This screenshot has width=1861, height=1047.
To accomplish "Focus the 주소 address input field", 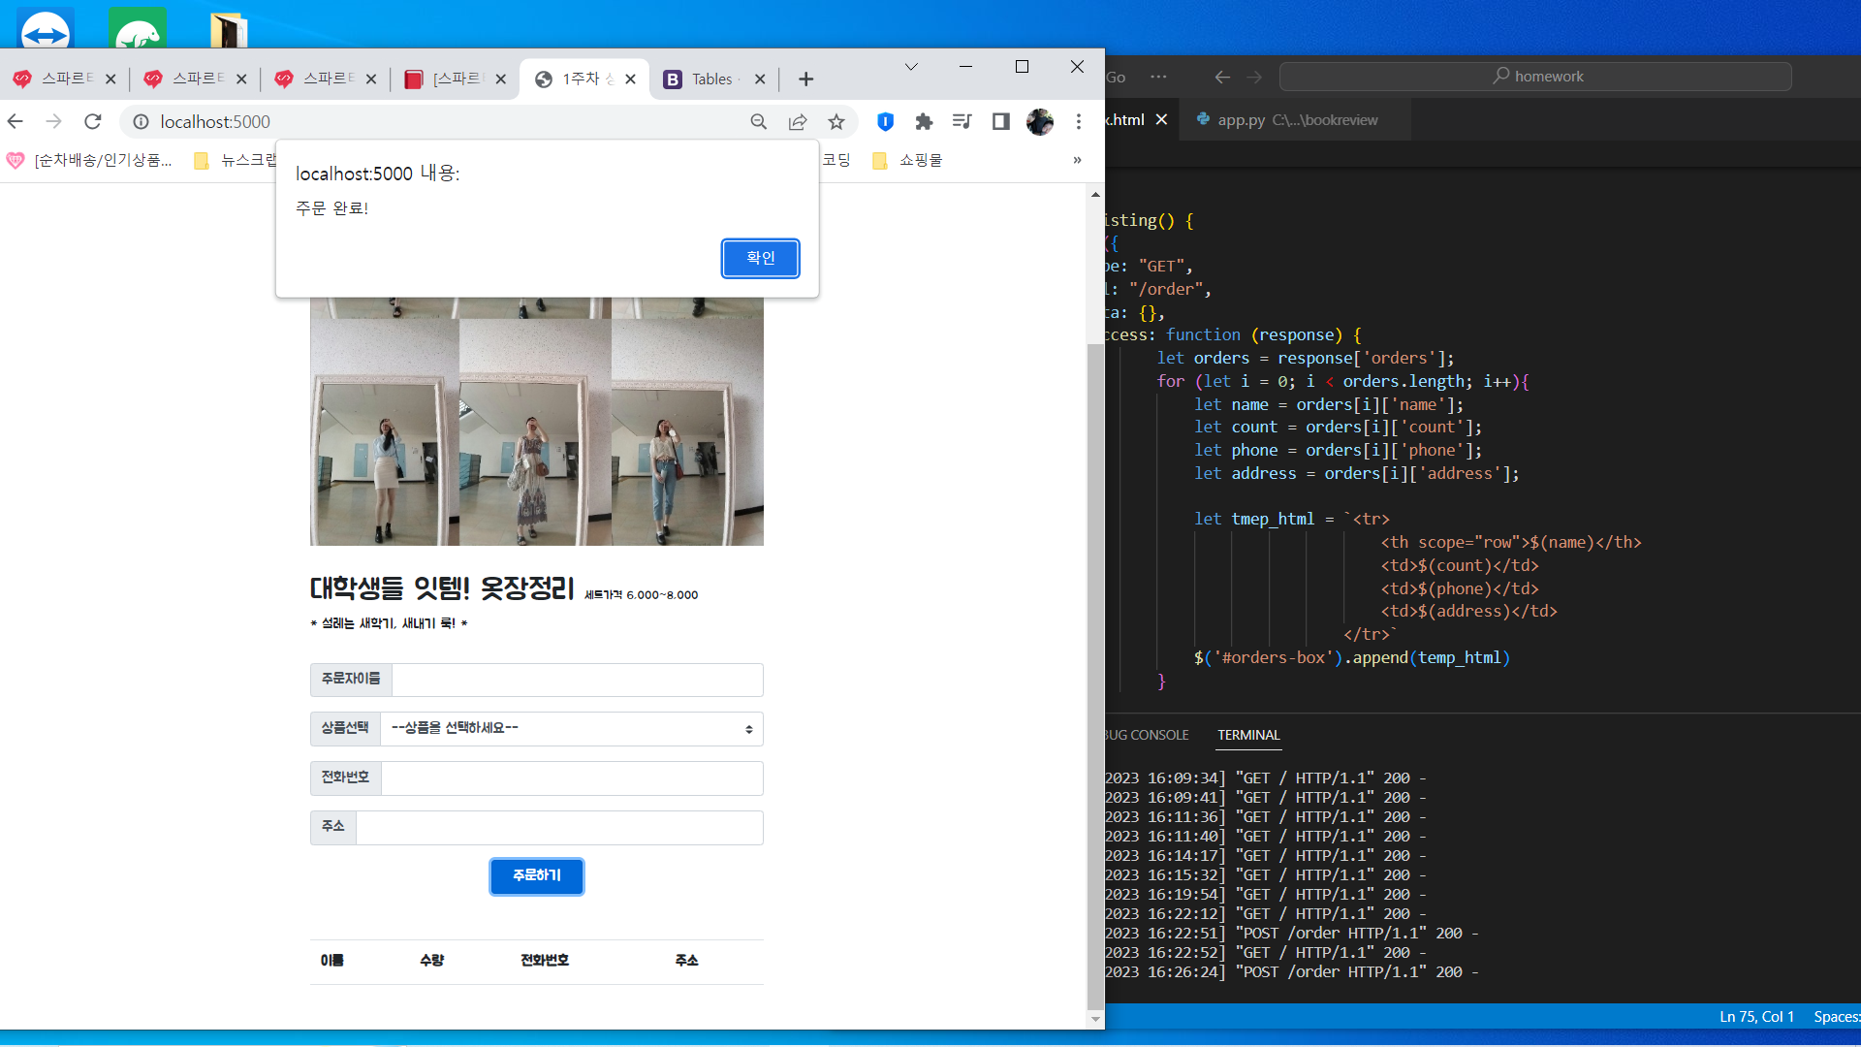I will [559, 828].
